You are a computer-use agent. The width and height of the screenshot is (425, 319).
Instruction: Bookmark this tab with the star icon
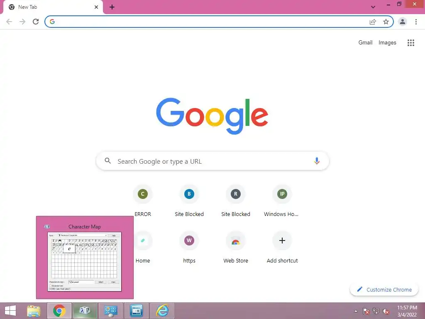(386, 22)
